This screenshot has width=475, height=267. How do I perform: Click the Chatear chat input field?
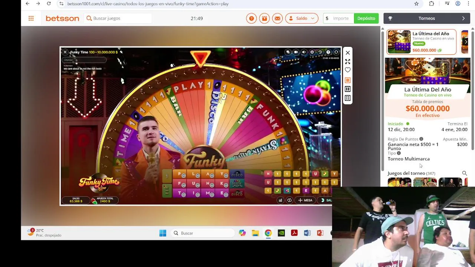(84, 60)
